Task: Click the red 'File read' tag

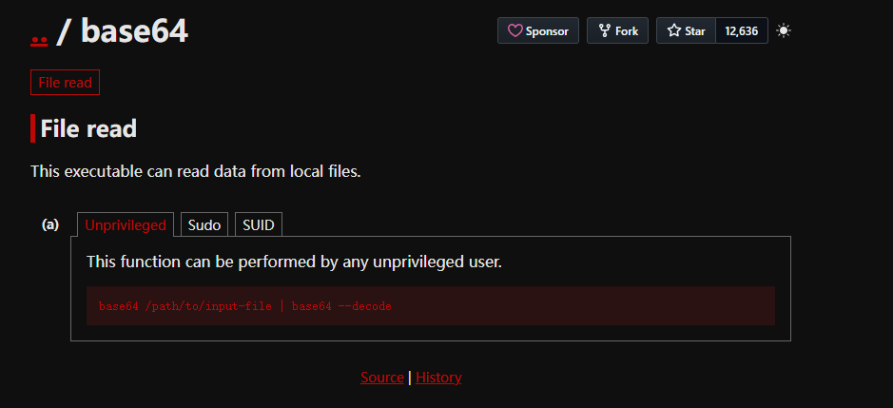Action: (65, 83)
